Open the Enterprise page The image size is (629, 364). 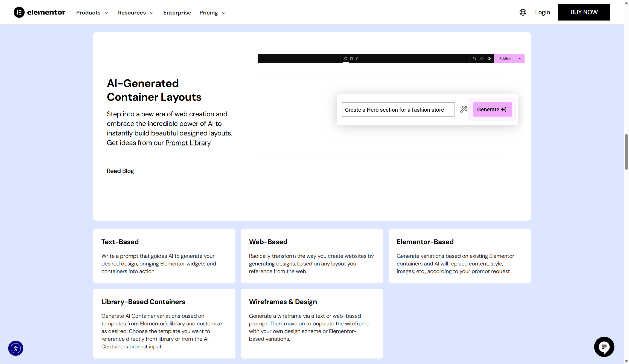click(177, 13)
